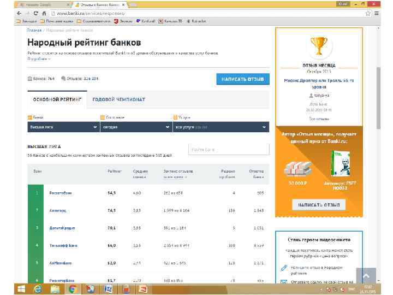The image size is (393, 295).
Task: Click the scroll-to-top arrow button
Action: pyautogui.click(x=366, y=276)
